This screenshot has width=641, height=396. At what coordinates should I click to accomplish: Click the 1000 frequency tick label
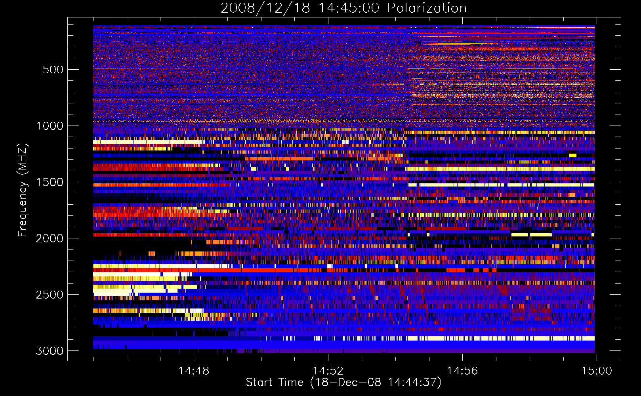click(x=50, y=126)
